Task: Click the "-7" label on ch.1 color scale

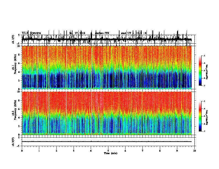Action: [x=204, y=86]
